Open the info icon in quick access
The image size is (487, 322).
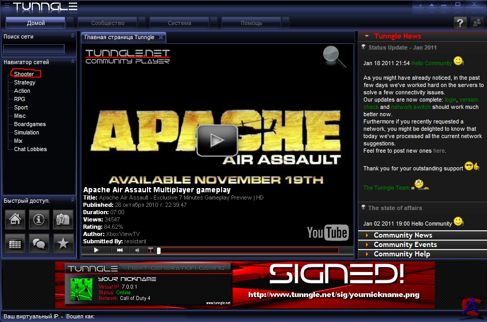pos(39,220)
